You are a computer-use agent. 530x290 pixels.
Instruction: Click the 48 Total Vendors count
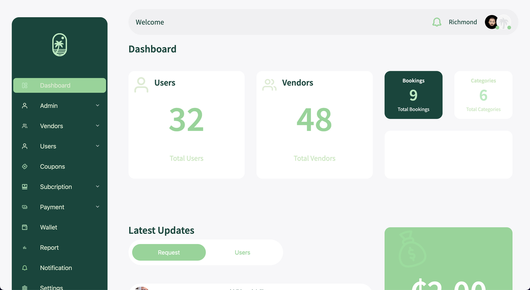314,120
